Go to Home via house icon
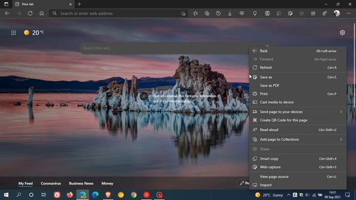The width and height of the screenshot is (356, 200). point(42,13)
